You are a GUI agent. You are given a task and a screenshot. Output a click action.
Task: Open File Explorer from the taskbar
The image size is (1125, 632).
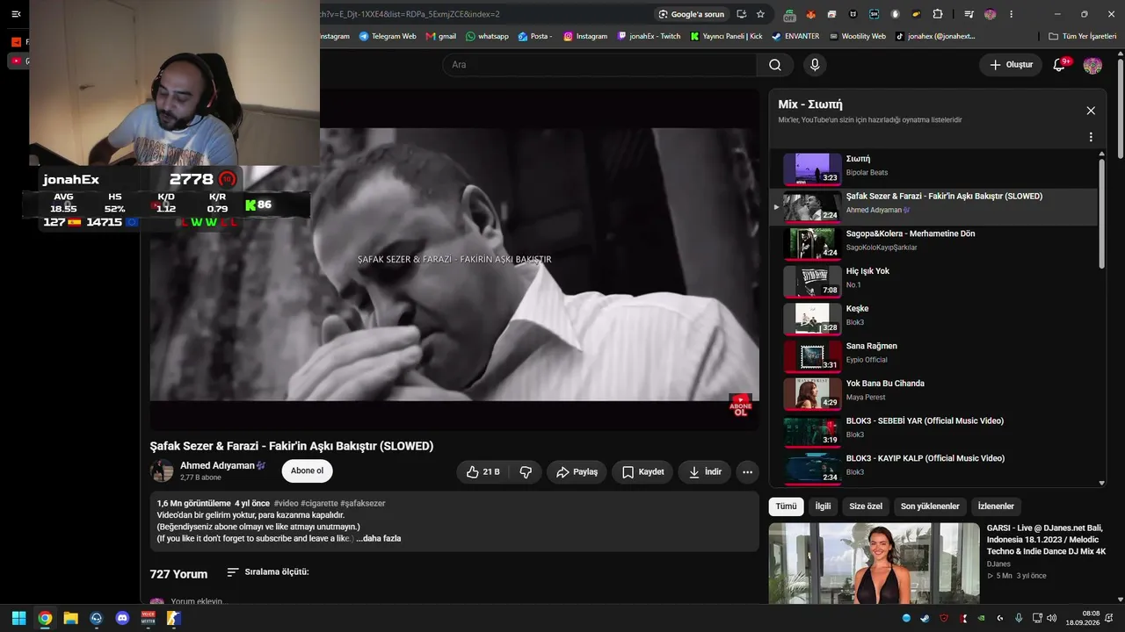point(70,618)
